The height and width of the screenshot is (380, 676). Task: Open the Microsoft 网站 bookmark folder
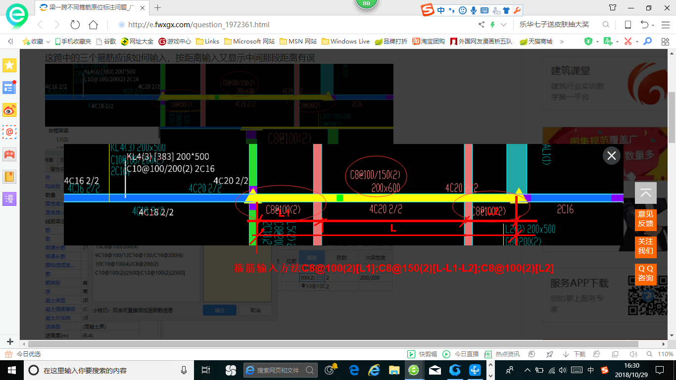coord(249,42)
